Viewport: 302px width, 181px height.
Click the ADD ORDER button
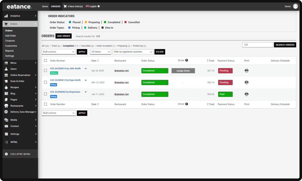pyautogui.click(x=63, y=36)
